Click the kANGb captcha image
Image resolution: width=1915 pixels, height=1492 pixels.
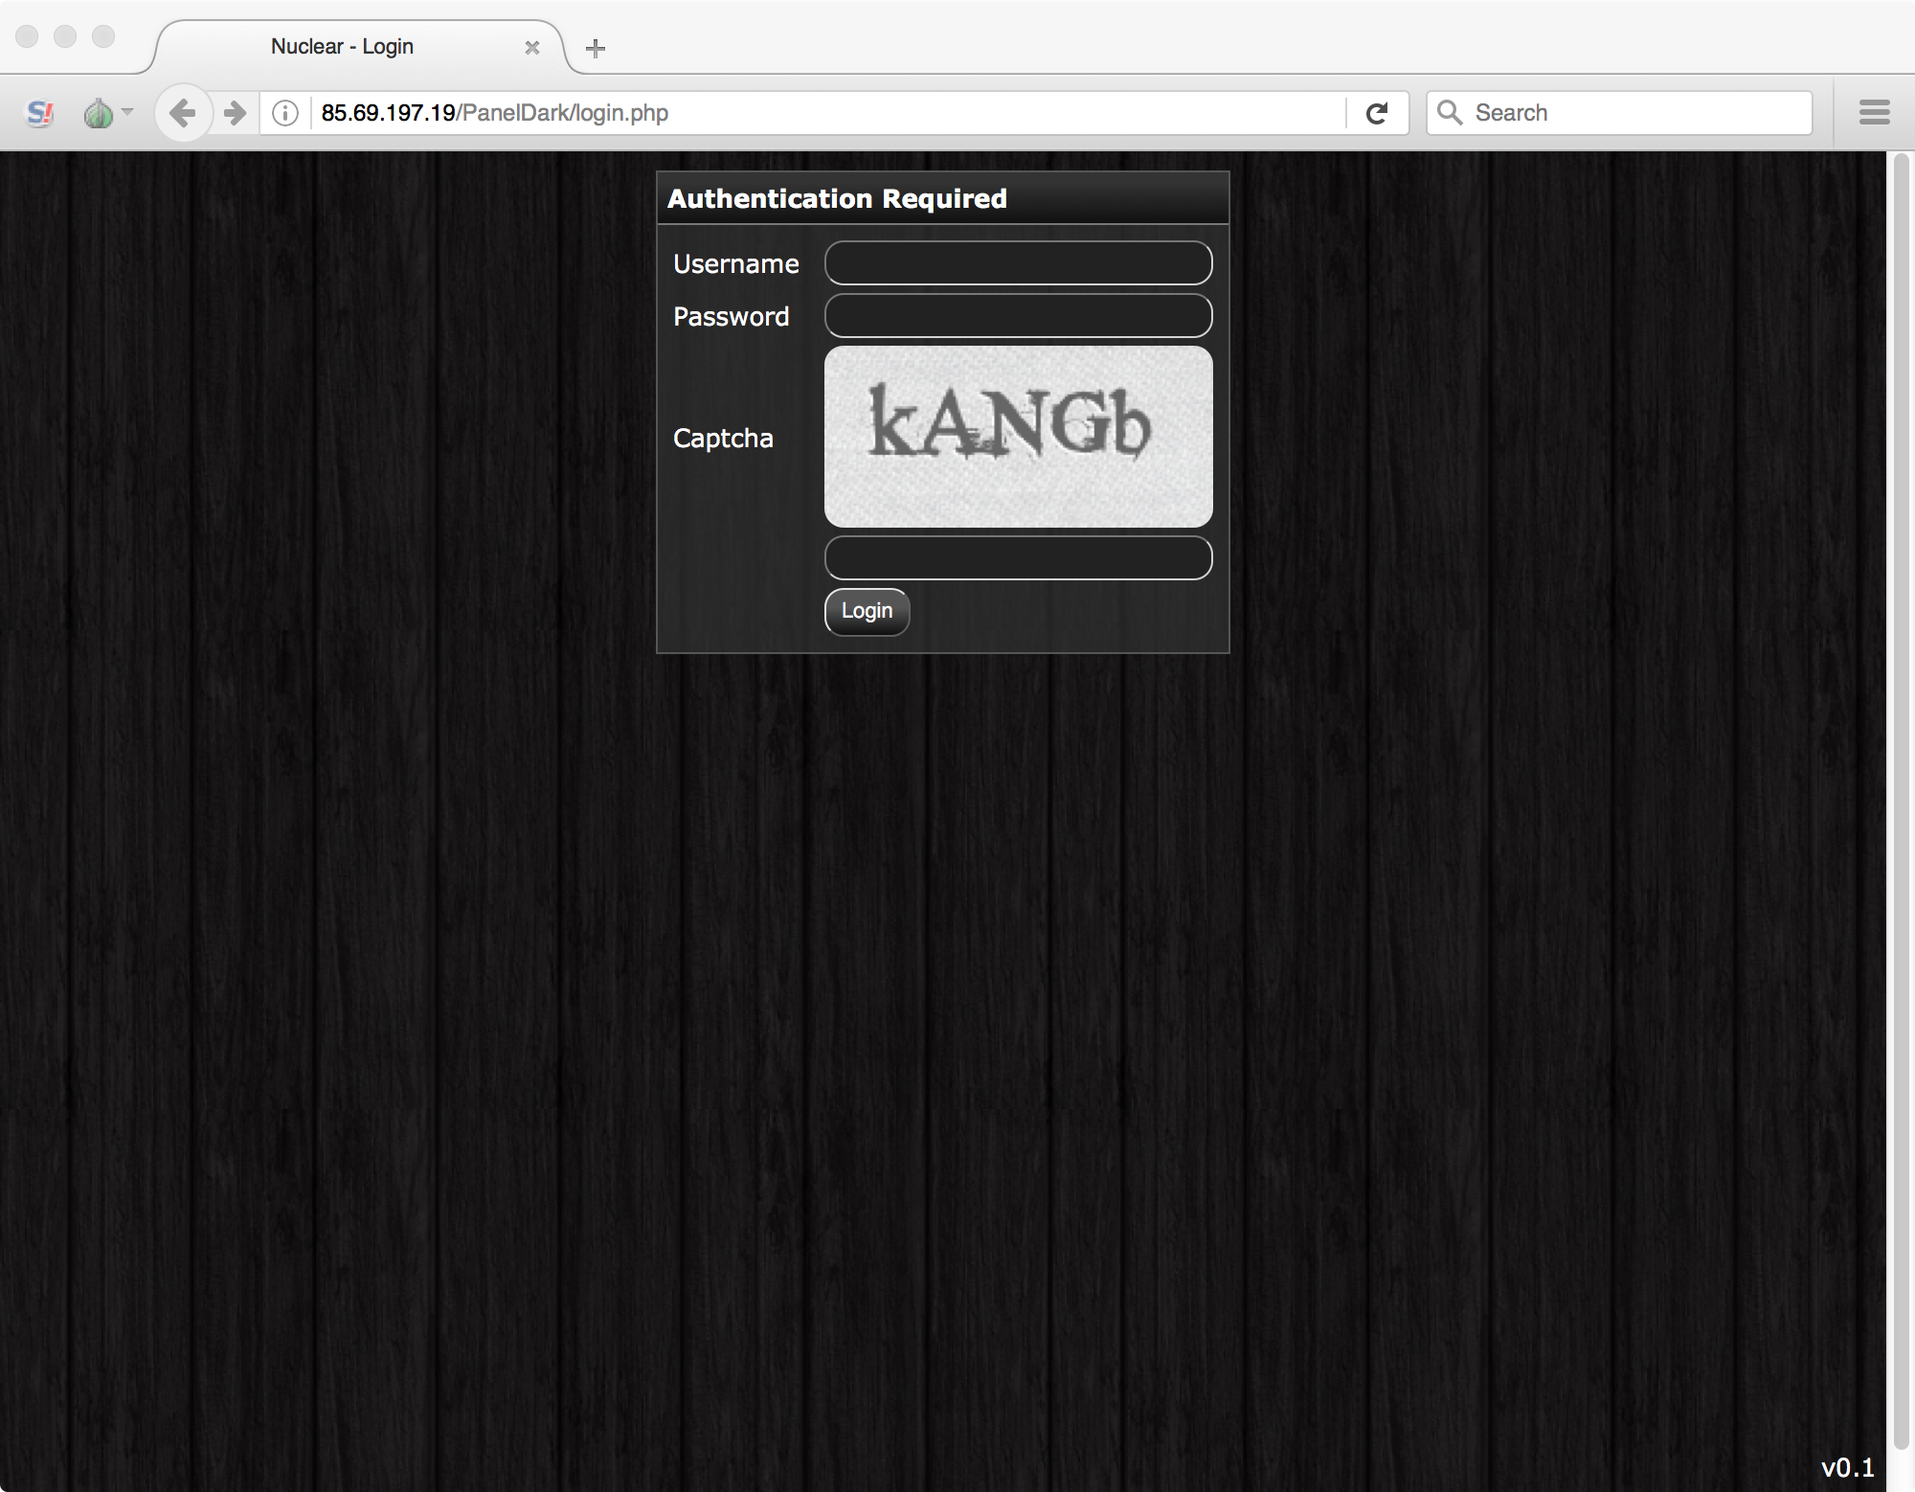click(1018, 436)
